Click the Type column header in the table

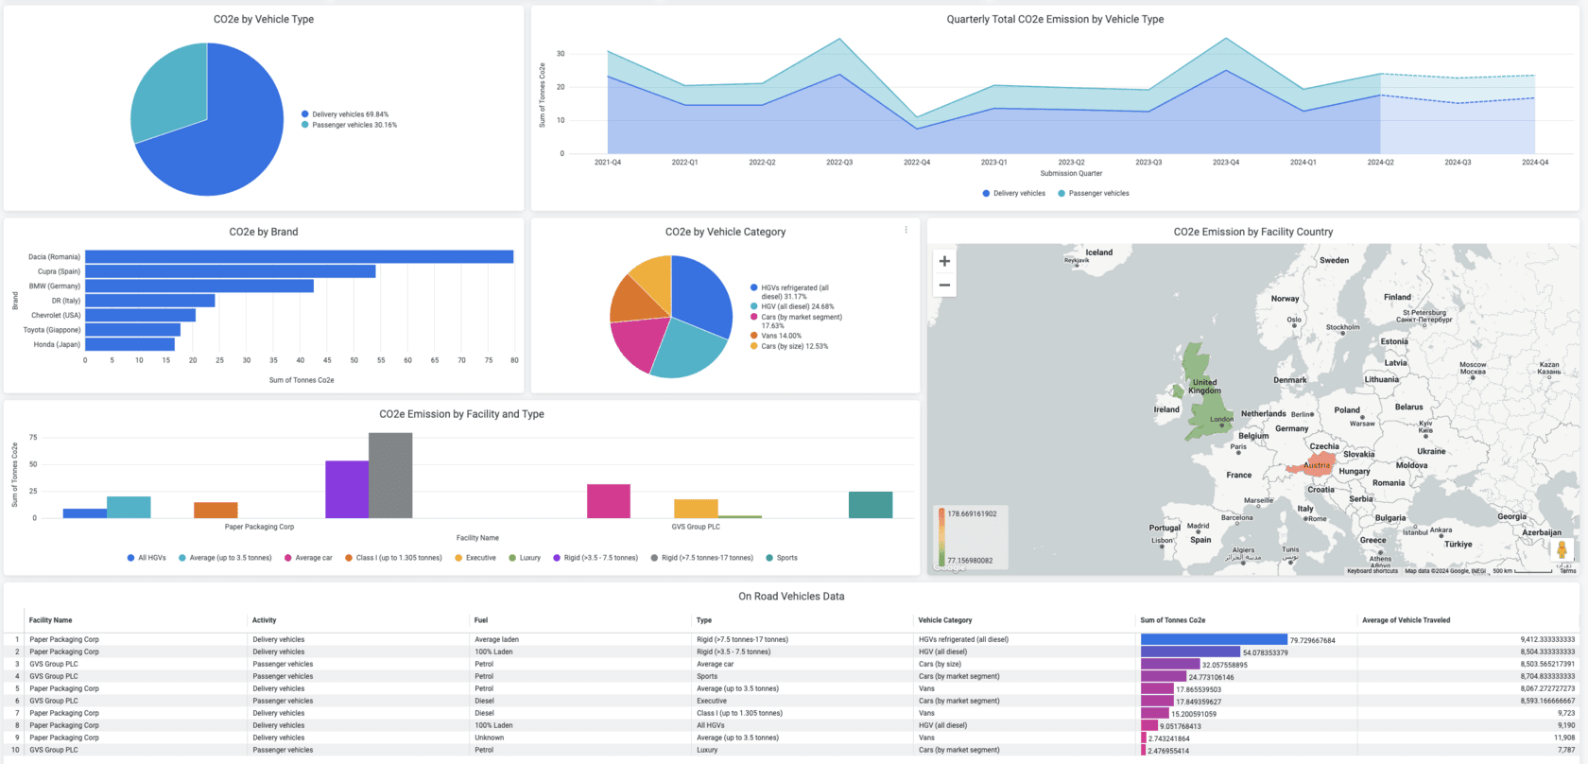click(704, 620)
